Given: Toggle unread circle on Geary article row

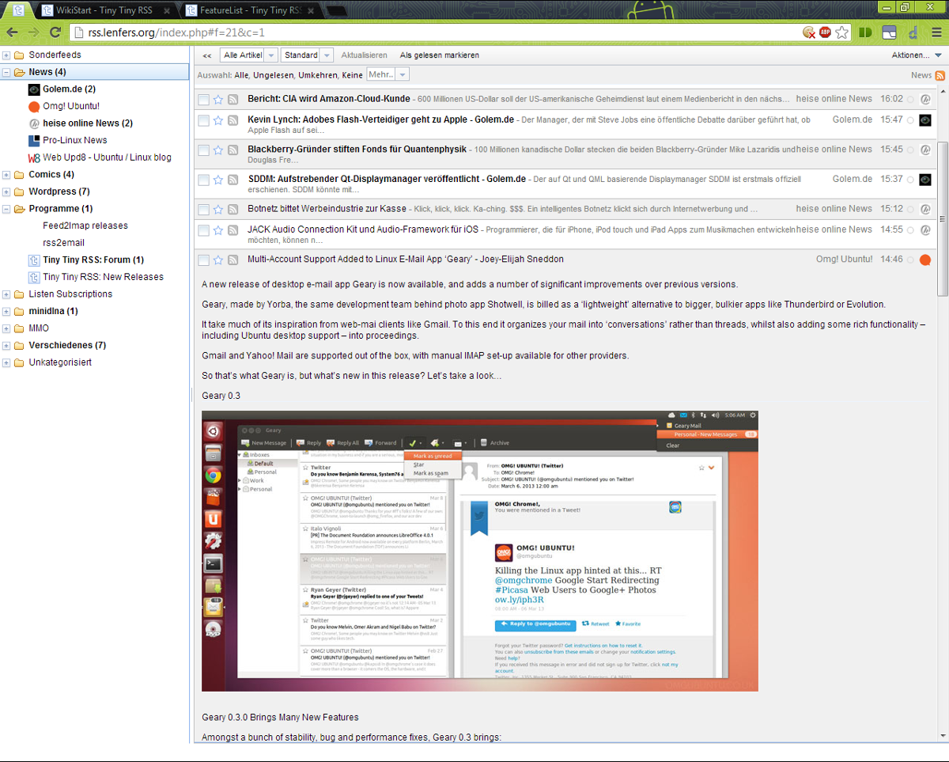Looking at the screenshot, I should [910, 260].
